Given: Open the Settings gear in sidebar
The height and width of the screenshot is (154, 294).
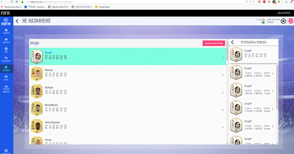Looking at the screenshot, I should coord(6,151).
